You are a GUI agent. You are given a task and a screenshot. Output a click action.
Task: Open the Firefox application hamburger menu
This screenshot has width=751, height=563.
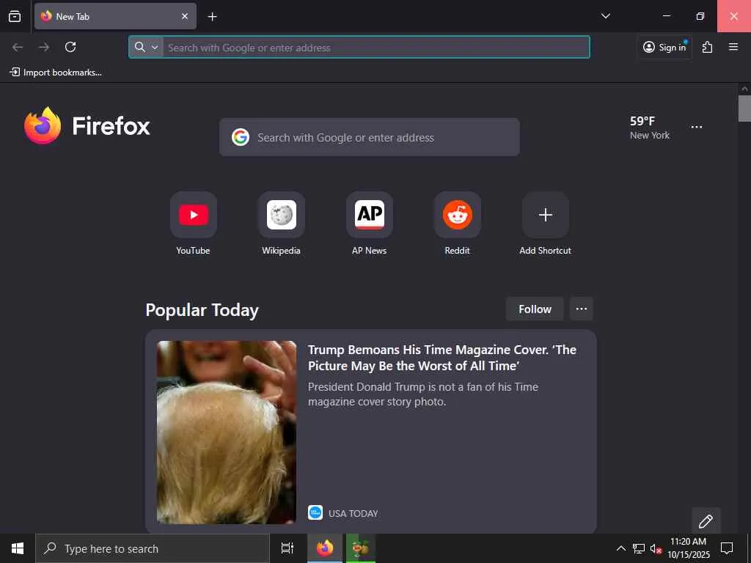[733, 47]
